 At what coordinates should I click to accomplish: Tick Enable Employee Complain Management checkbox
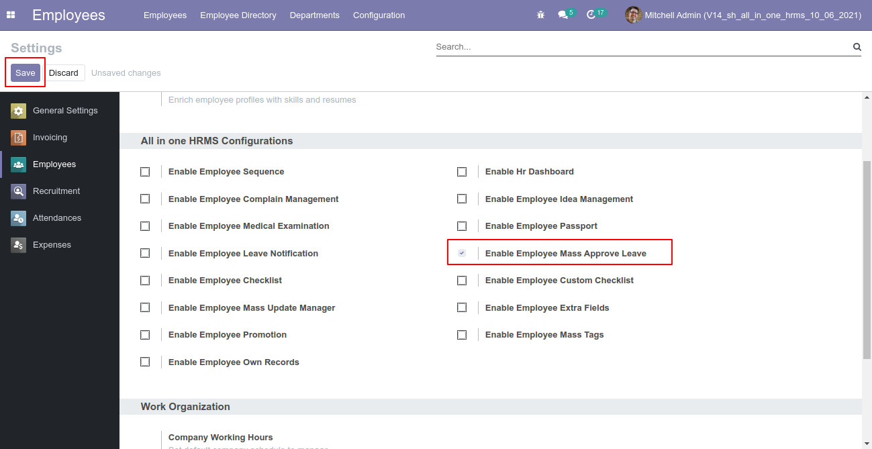tap(145, 199)
